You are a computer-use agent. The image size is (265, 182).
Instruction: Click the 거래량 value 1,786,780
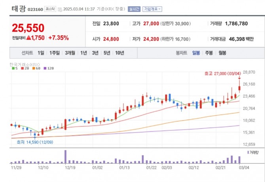[x=236, y=24]
